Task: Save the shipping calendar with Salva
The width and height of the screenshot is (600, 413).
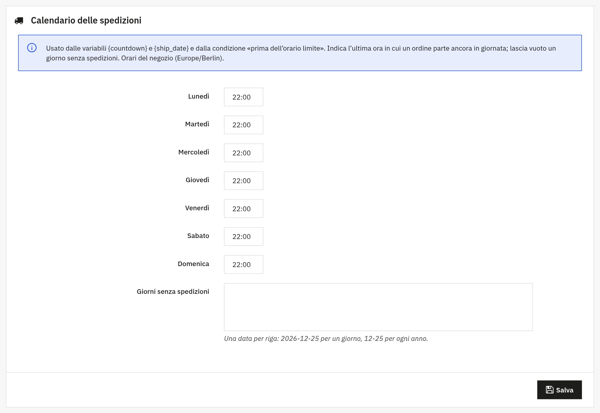Action: coord(559,390)
